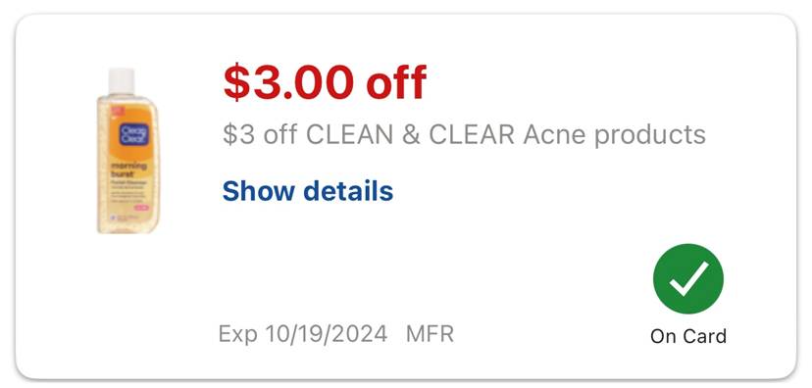
Task: Click the On Card status label
Action: pyautogui.click(x=688, y=336)
